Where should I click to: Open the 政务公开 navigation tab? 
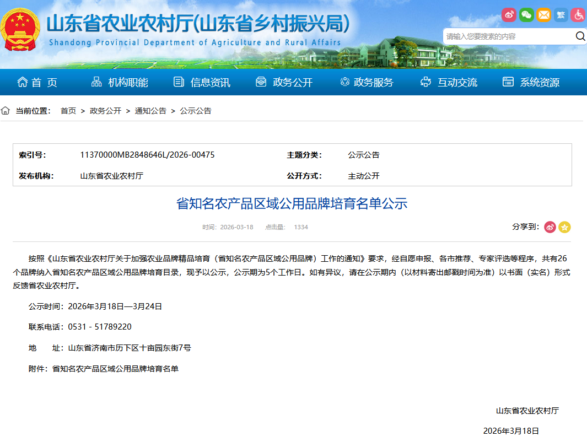point(284,83)
